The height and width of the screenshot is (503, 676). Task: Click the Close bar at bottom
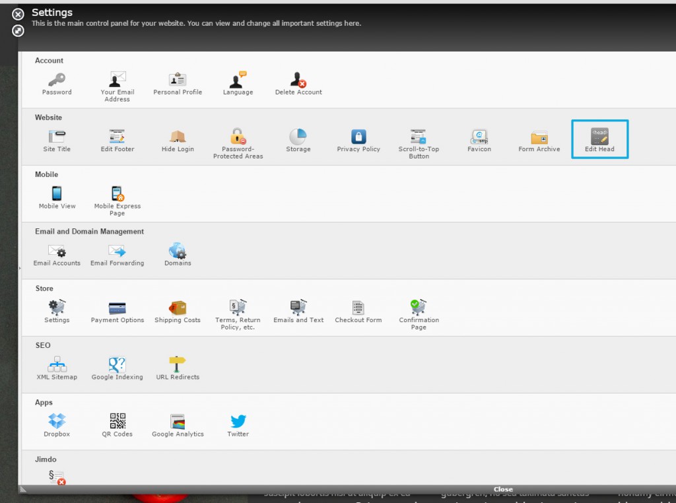(503, 489)
